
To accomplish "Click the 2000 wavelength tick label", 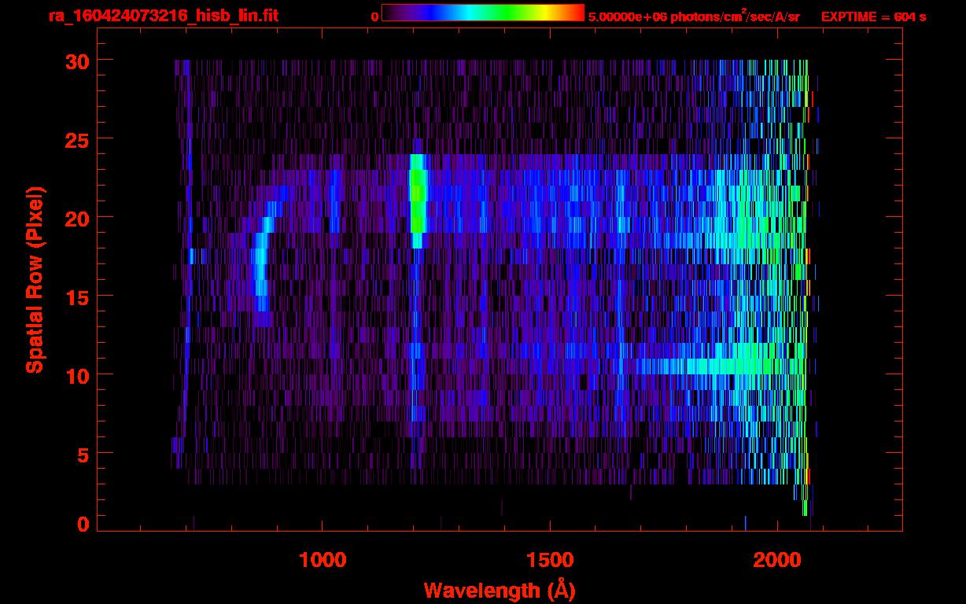I will tap(777, 560).
